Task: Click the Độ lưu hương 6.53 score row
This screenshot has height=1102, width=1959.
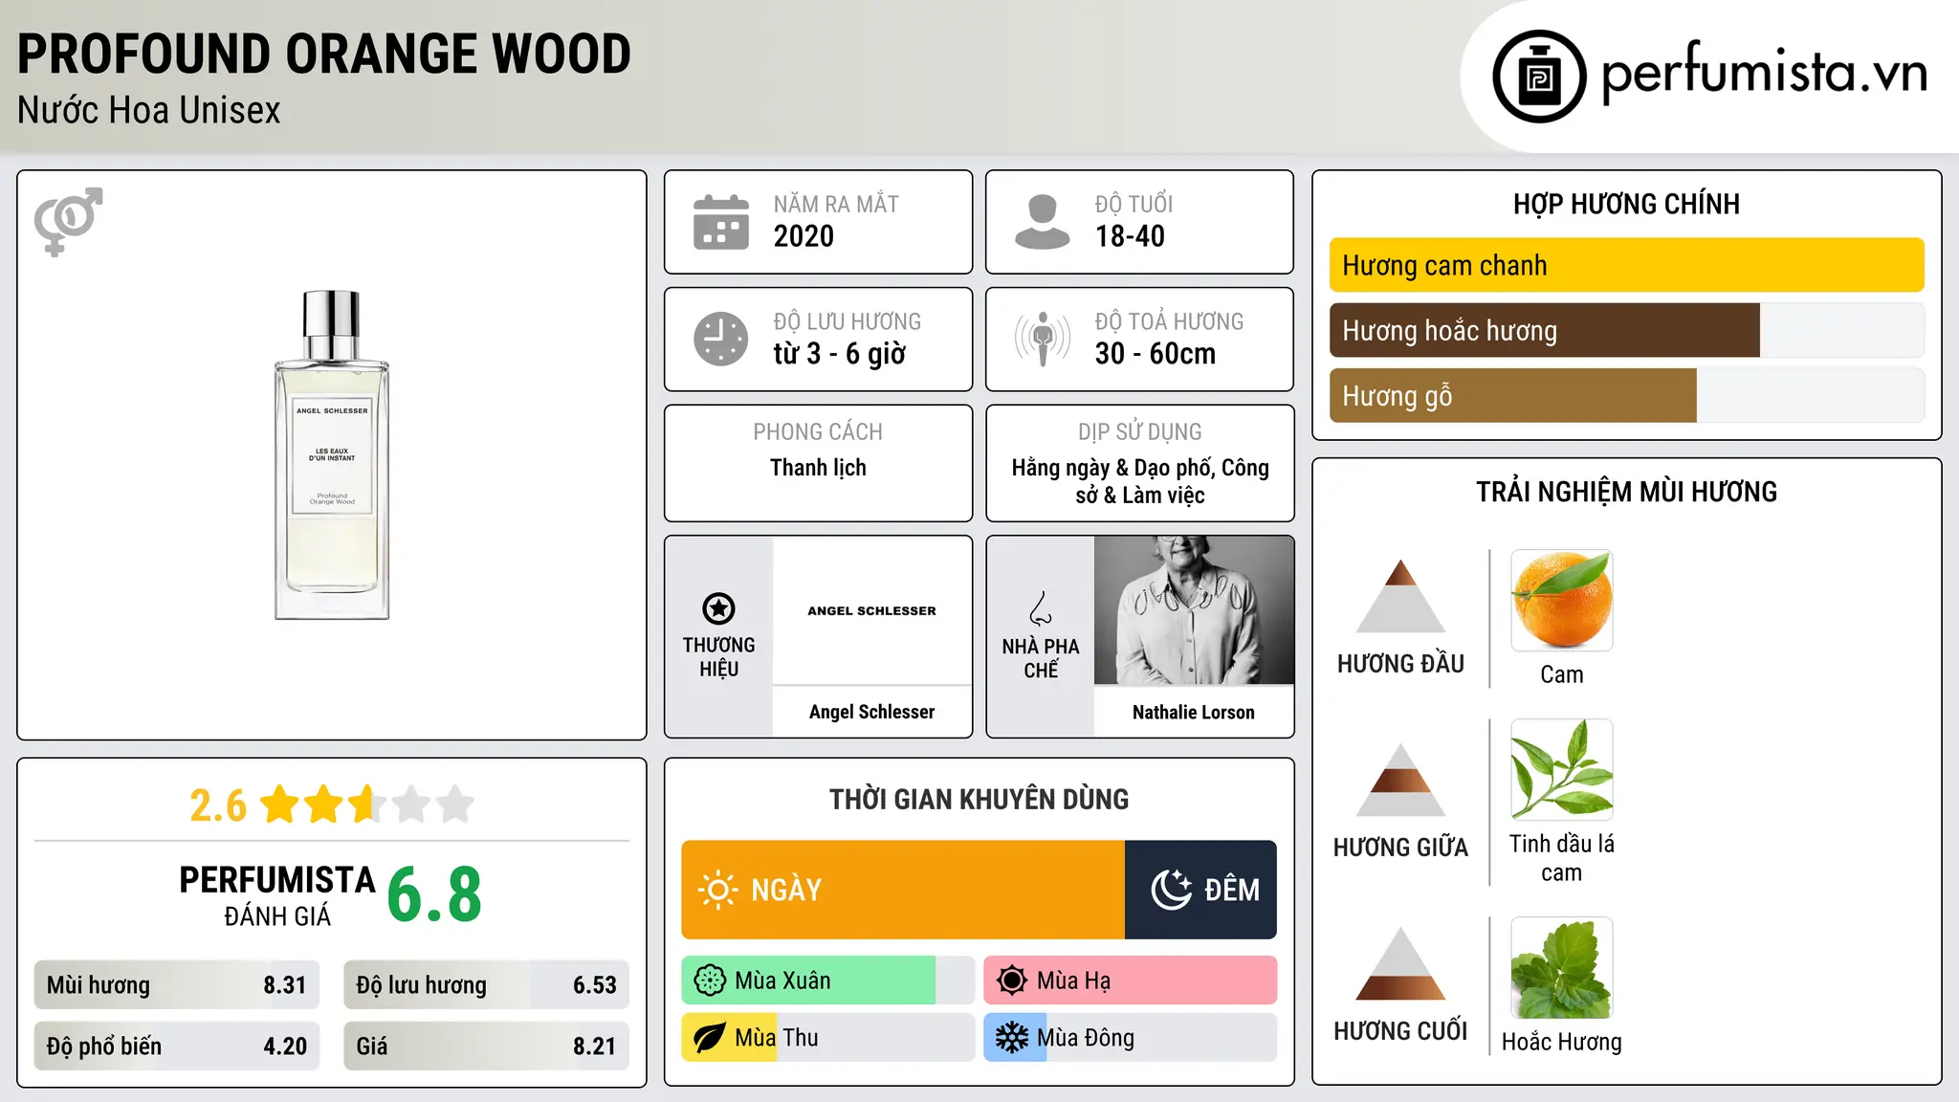Action: [486, 985]
